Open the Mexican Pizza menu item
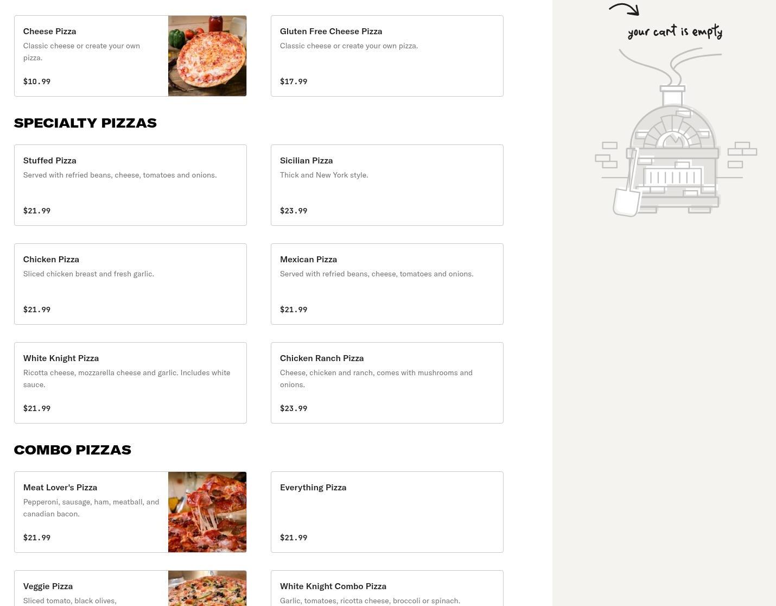The height and width of the screenshot is (606, 776). point(387,284)
